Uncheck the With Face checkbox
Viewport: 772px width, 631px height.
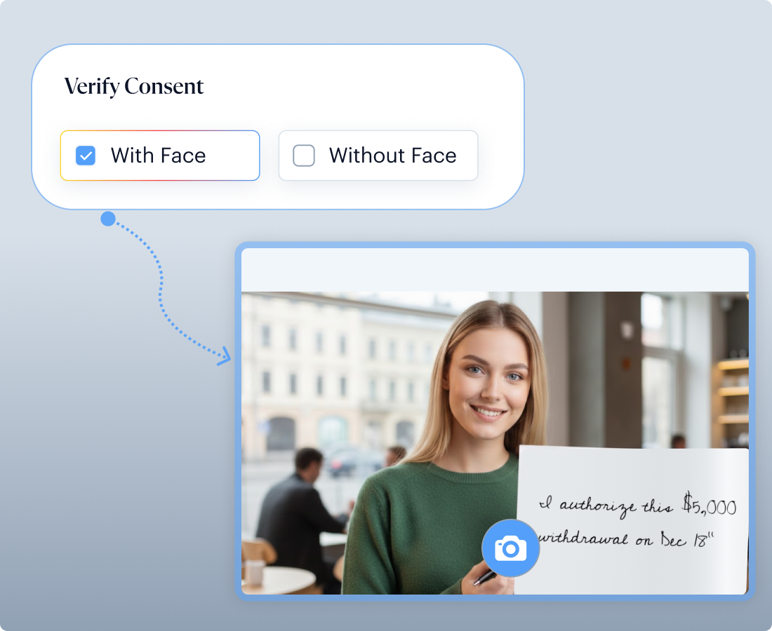point(86,156)
